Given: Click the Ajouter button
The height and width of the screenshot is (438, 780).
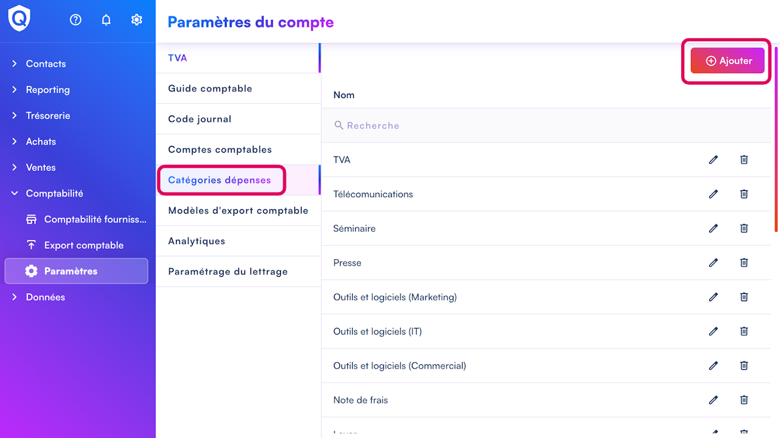Looking at the screenshot, I should (x=728, y=61).
